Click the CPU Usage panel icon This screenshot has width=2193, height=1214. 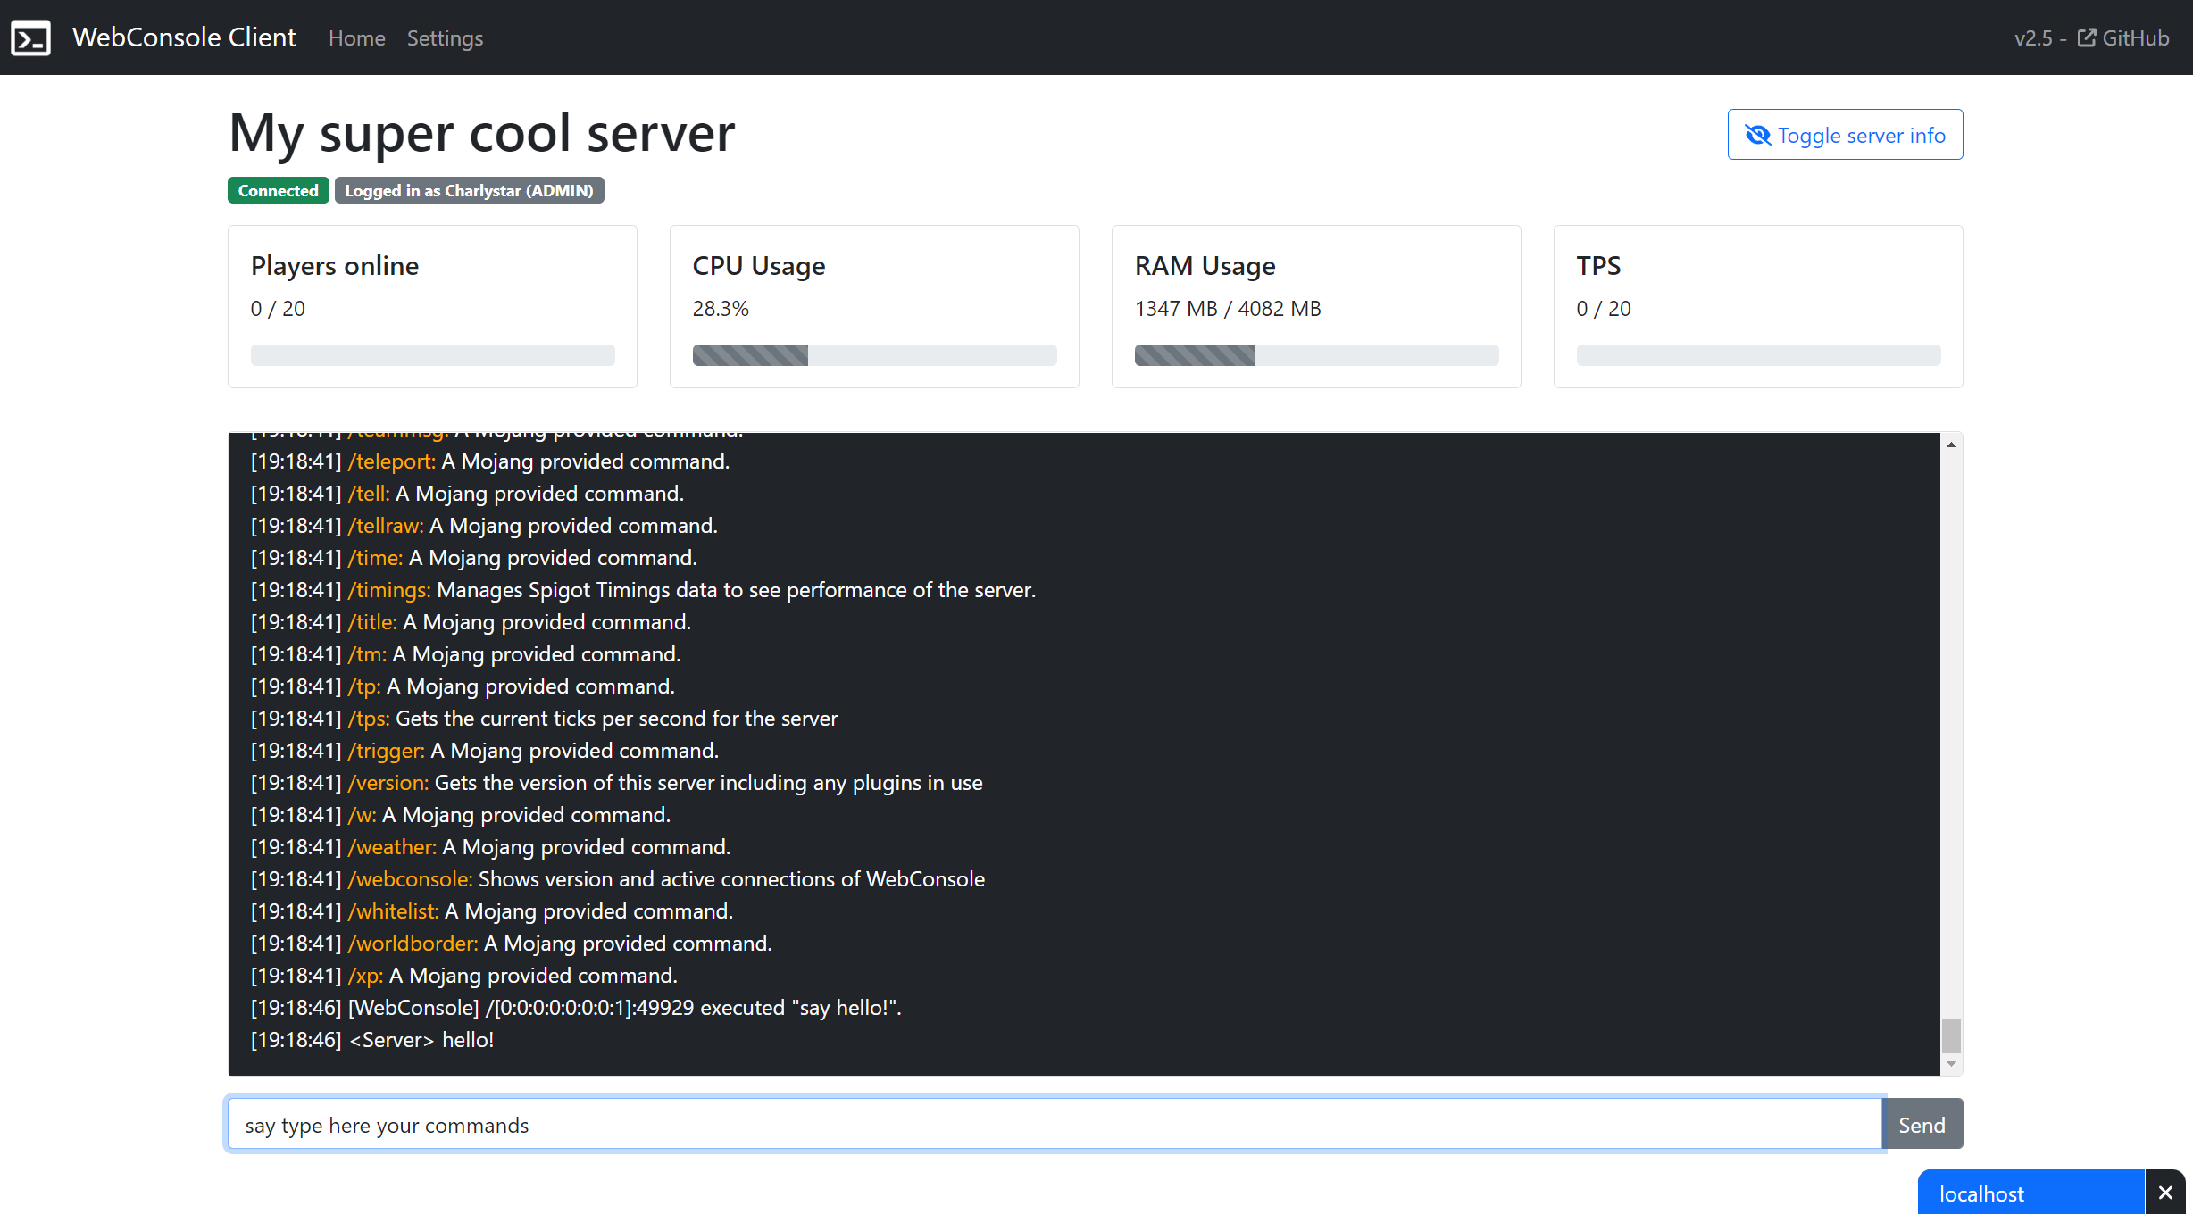point(874,305)
